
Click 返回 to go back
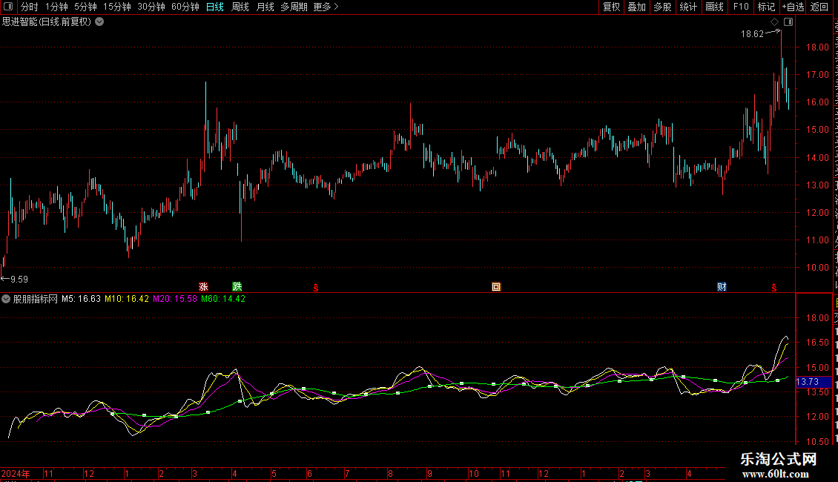click(819, 7)
